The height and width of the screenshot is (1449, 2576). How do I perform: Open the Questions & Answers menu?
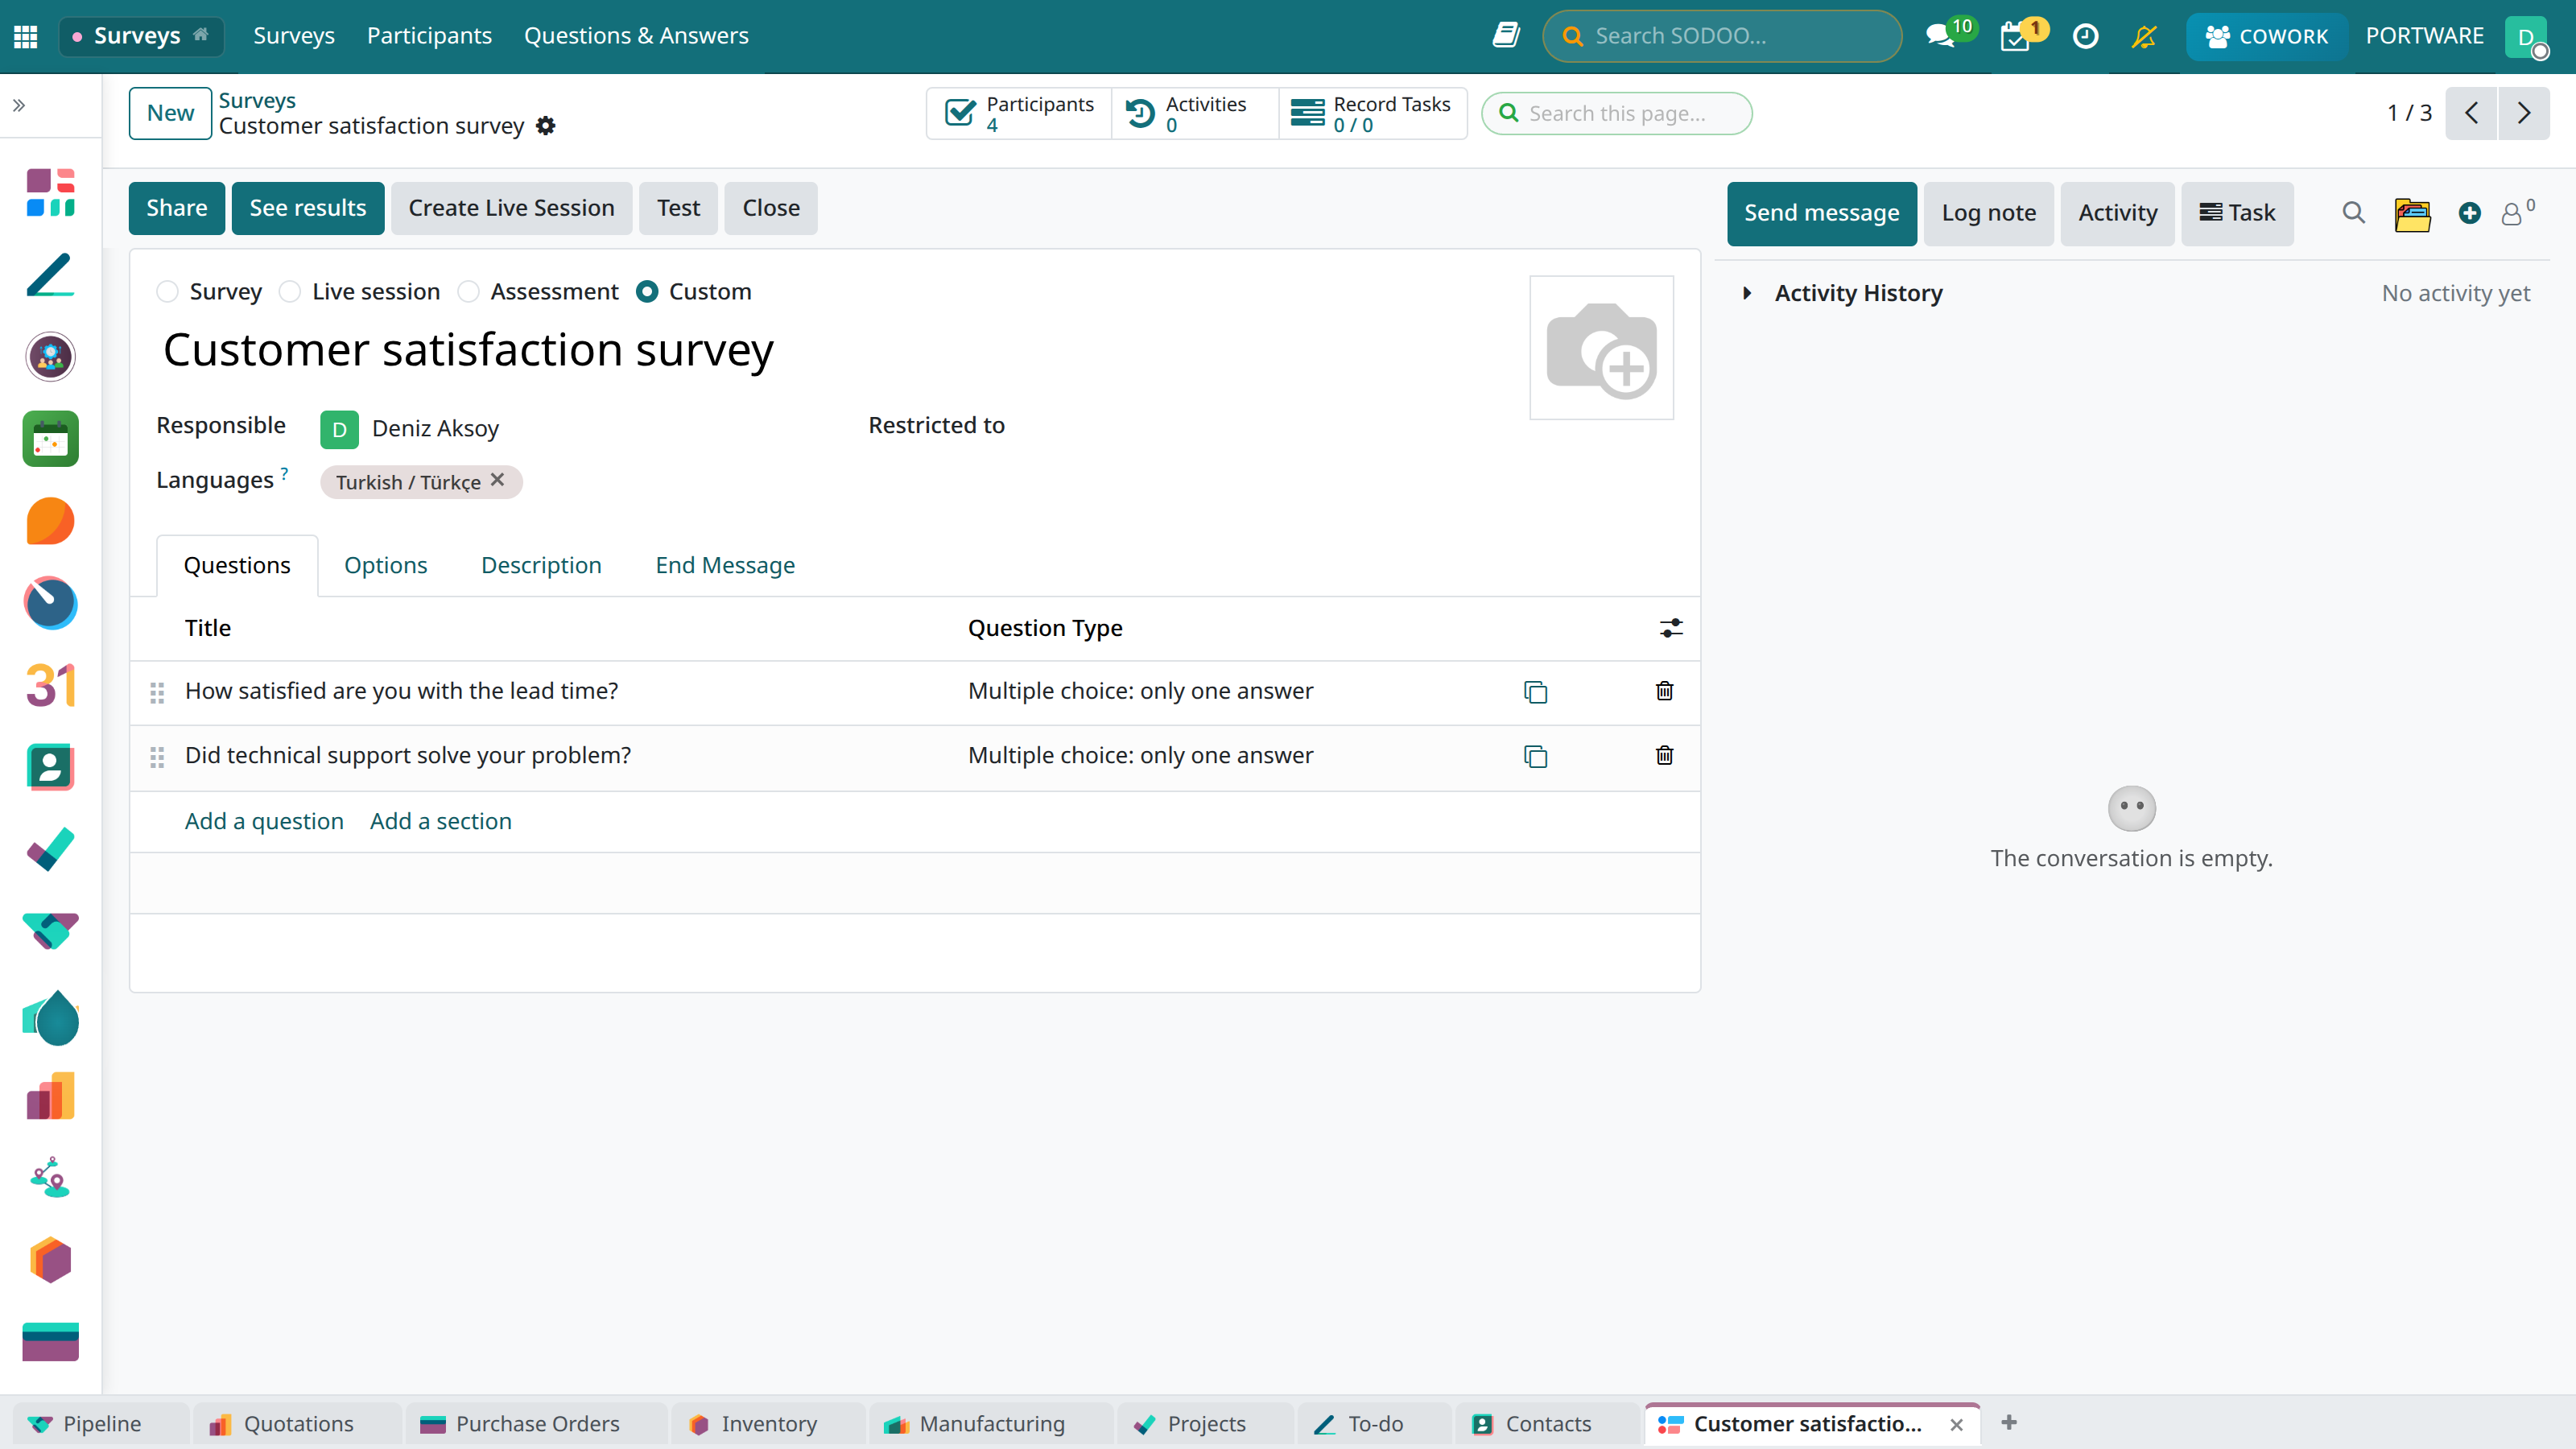(x=636, y=36)
